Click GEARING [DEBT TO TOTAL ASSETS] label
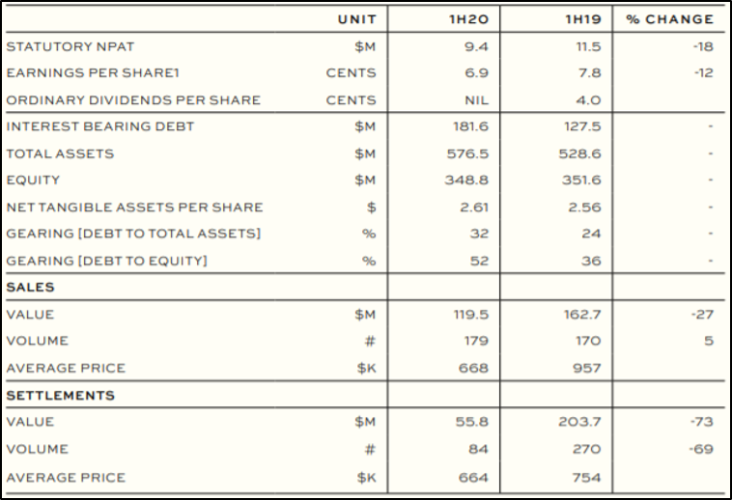Image resolution: width=732 pixels, height=500 pixels. pos(133,235)
